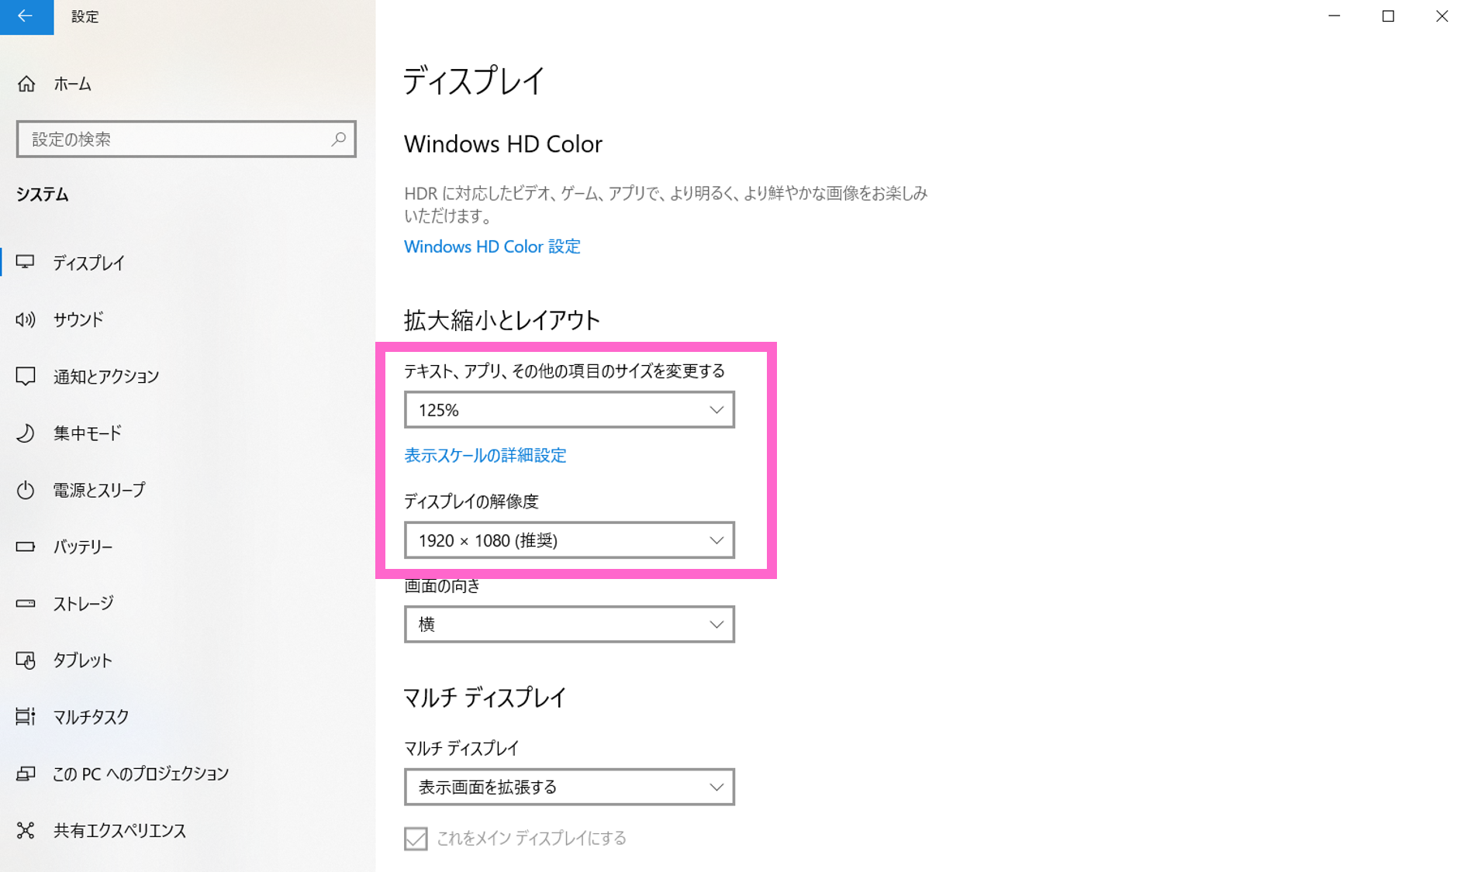The width and height of the screenshot is (1464, 872).
Task: Toggle これをメイン ディスプレイにする checkbox
Action: pos(416,838)
